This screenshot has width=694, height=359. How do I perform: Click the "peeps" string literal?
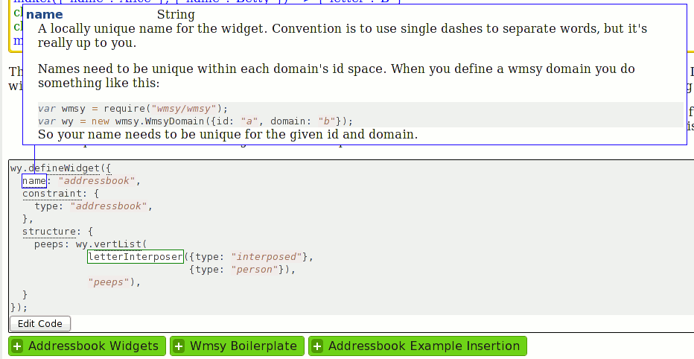(109, 282)
